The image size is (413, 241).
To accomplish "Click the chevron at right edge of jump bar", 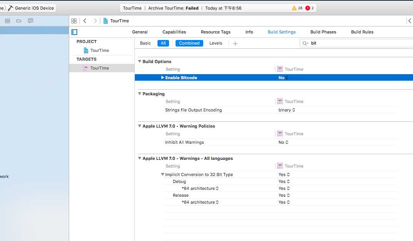I will pyautogui.click(x=409, y=21).
